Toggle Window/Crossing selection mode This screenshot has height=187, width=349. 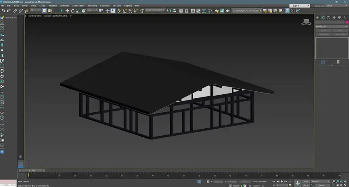point(61,10)
